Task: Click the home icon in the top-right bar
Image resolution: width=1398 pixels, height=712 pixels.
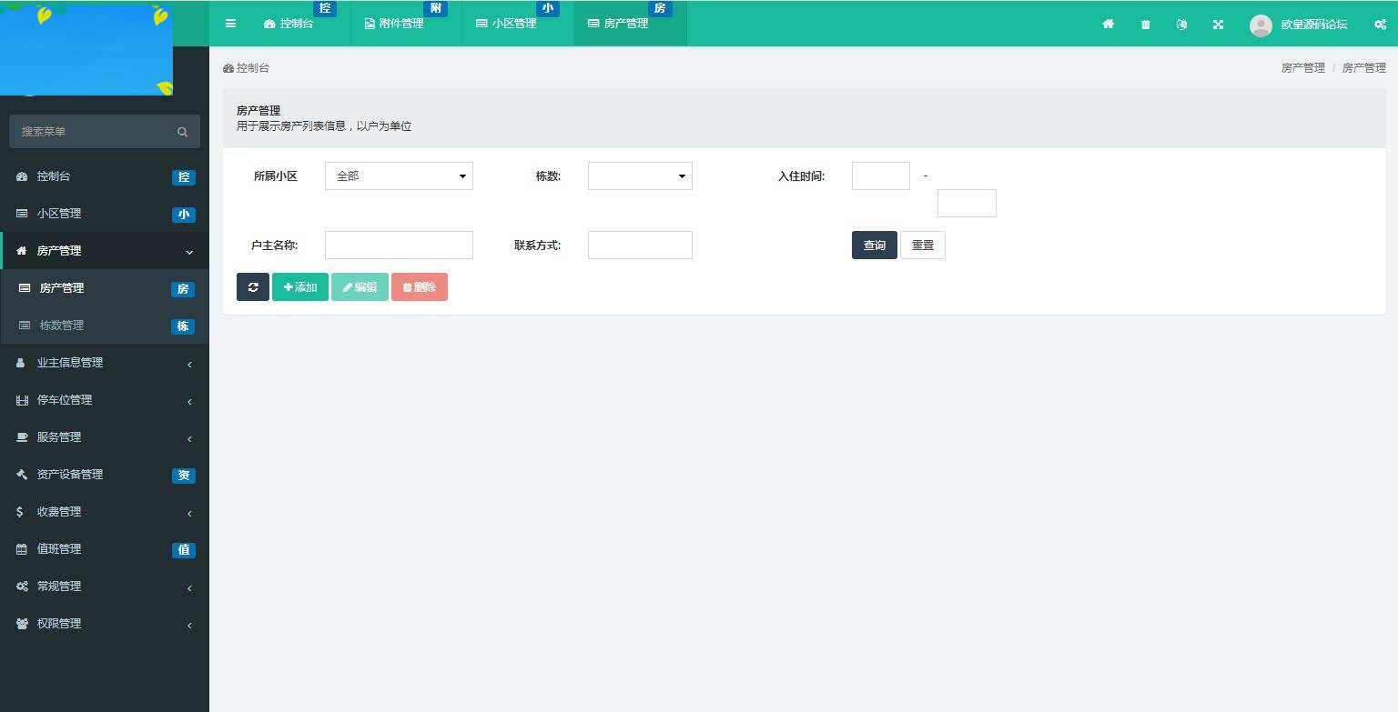Action: [x=1108, y=25]
